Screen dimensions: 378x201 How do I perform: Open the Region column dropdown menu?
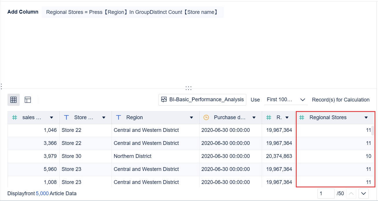pos(191,117)
